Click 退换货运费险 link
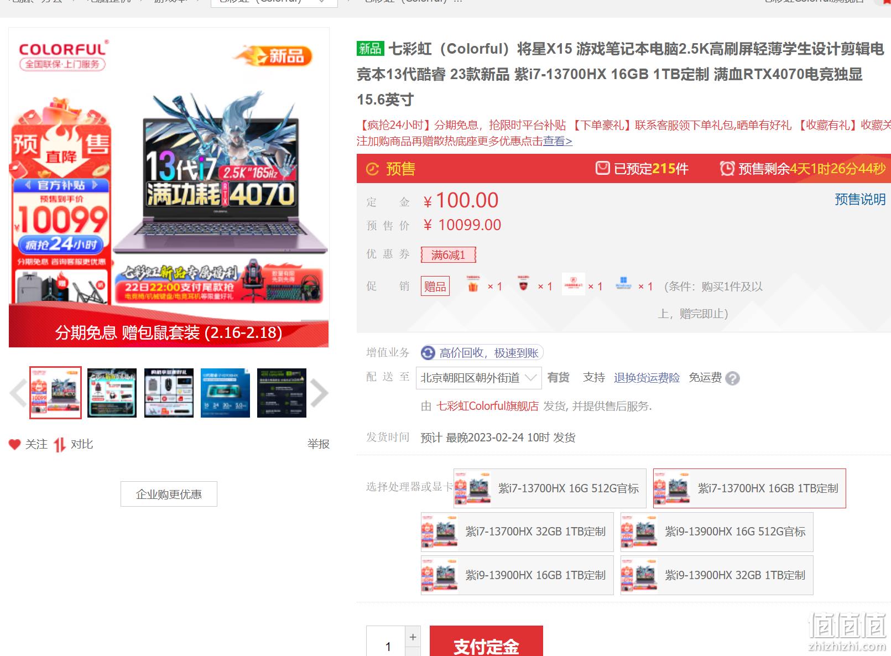This screenshot has width=891, height=656. click(647, 378)
